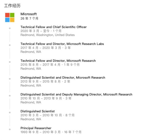Click timeline dot for the Research Labs role

tap(10, 45)
